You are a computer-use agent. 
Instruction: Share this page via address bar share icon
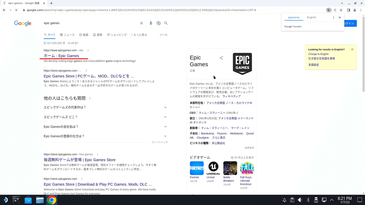pyautogui.click(x=335, y=10)
